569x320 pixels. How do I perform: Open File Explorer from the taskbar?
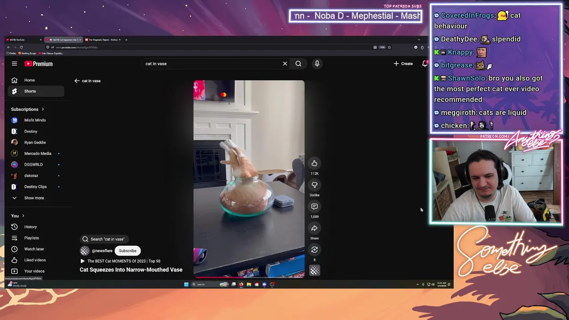point(249,284)
